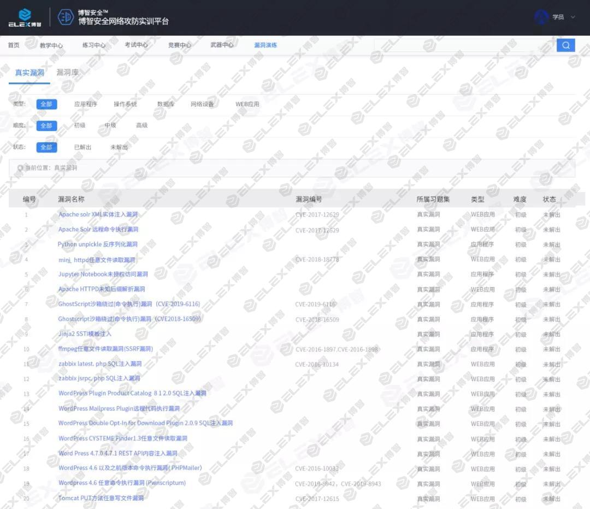Filter type by 数据库
Screen dimensions: 590x509
click(x=166, y=104)
